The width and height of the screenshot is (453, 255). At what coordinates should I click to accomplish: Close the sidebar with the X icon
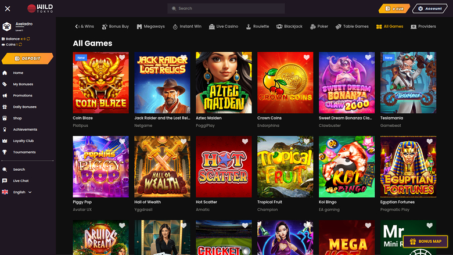8,9
